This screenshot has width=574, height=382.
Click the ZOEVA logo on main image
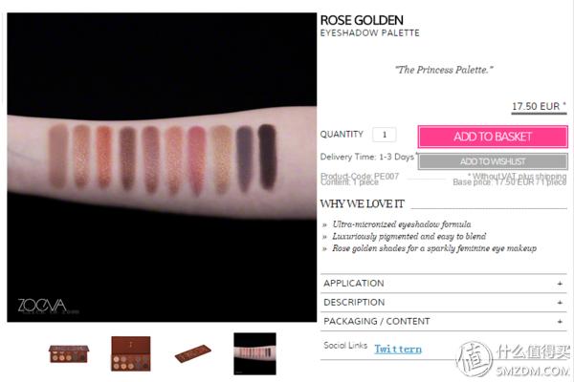pyautogui.click(x=42, y=306)
